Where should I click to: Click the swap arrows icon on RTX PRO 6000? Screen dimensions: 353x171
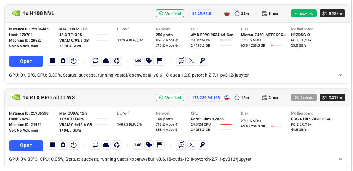click(x=95, y=145)
